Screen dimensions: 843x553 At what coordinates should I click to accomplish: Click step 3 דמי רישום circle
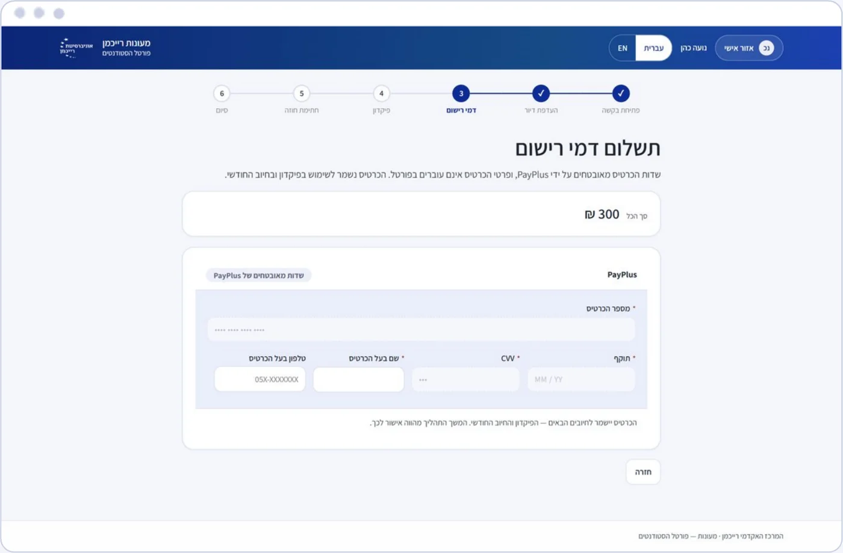pos(461,93)
